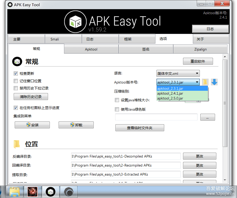Enable 禁用历史下拉记录 checkbox
The height and width of the screenshot is (198, 237).
[x=16, y=88]
